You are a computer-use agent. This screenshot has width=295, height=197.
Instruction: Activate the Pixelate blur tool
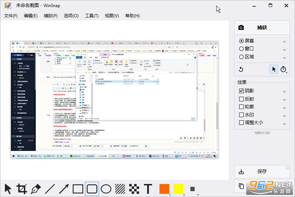click(134, 189)
